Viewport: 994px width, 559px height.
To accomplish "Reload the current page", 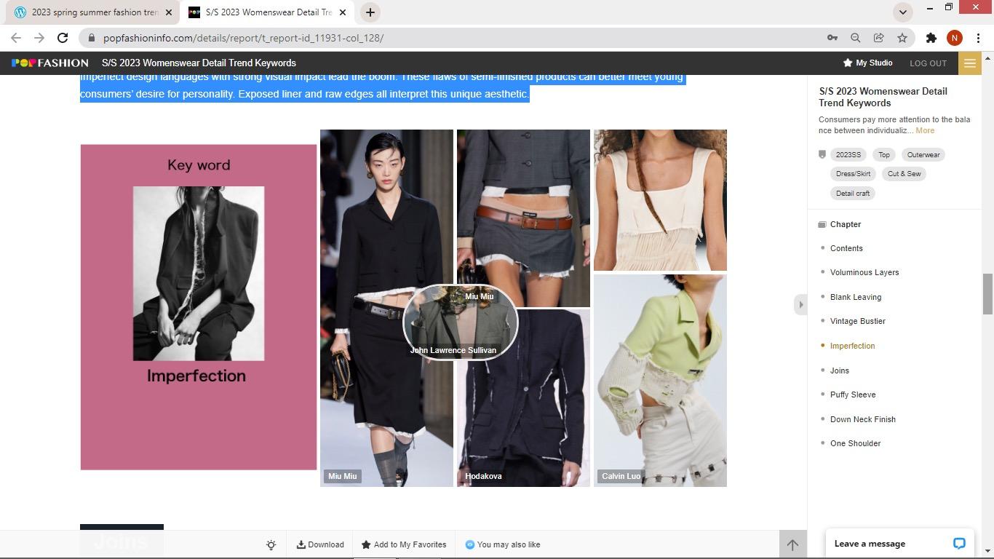I will point(63,38).
